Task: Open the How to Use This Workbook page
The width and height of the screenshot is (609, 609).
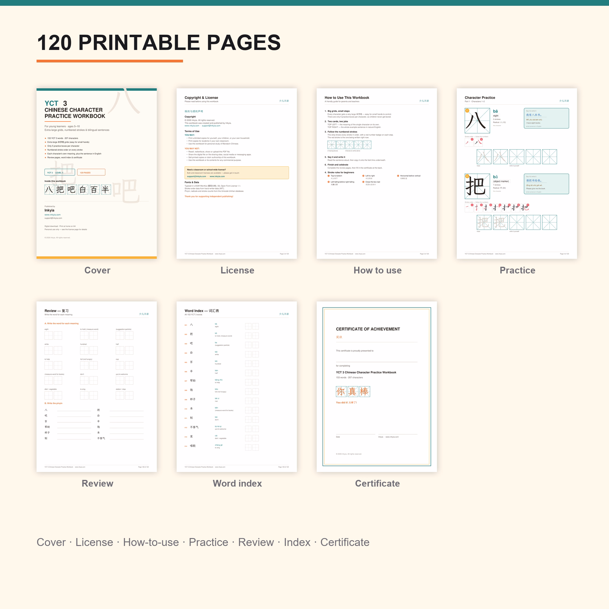Action: (x=376, y=173)
